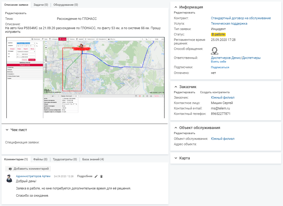
Task: Open Южный филиал in the Заказчик row
Action: [222, 98]
